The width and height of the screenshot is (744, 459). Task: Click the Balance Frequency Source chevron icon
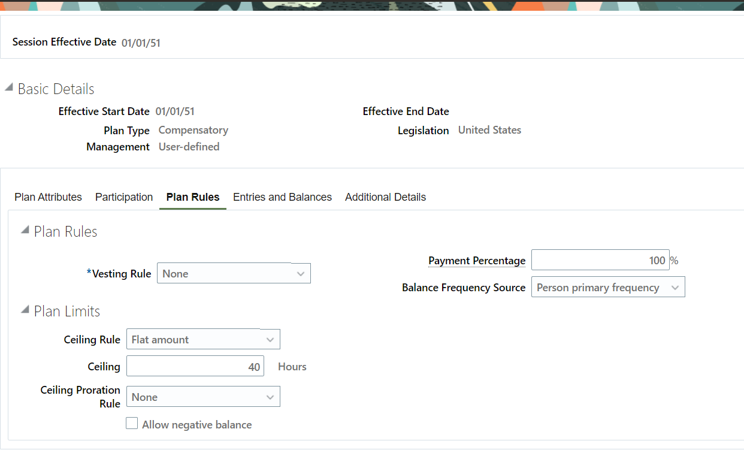pyautogui.click(x=675, y=287)
